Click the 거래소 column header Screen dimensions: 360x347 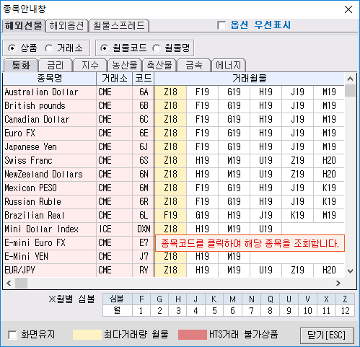point(115,79)
